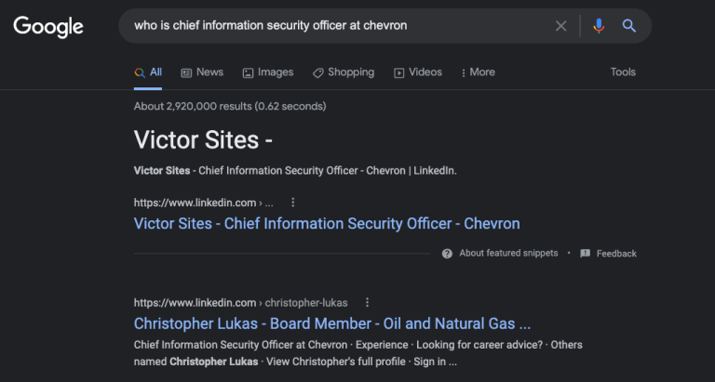Viewport: 715px width, 382px height.
Task: Click the Feedback speech bubble icon
Action: tap(585, 254)
